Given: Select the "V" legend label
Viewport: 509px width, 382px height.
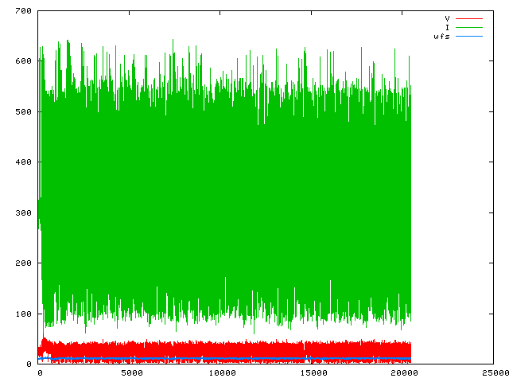Looking at the screenshot, I should click(447, 18).
